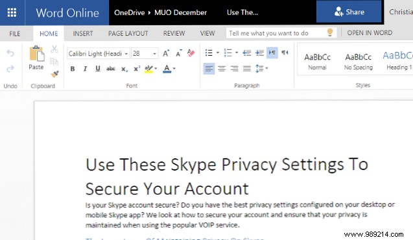
Task: Switch to the INSERT tab
Action: (x=83, y=34)
